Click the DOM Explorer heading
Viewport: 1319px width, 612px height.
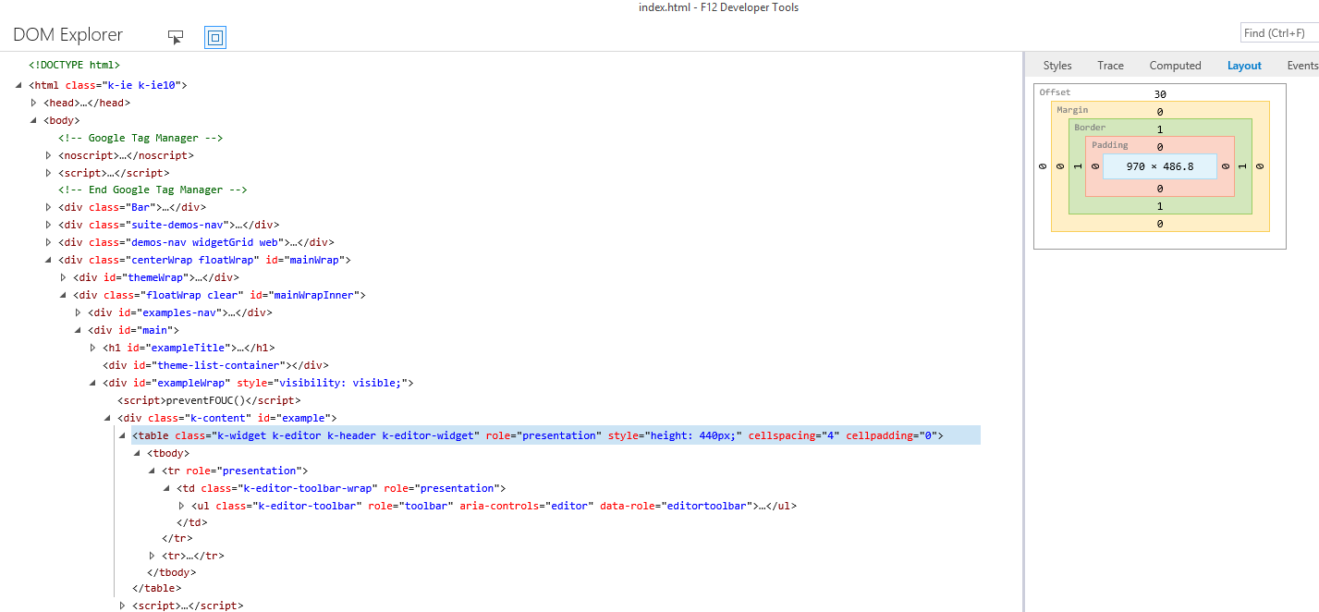[x=67, y=35]
